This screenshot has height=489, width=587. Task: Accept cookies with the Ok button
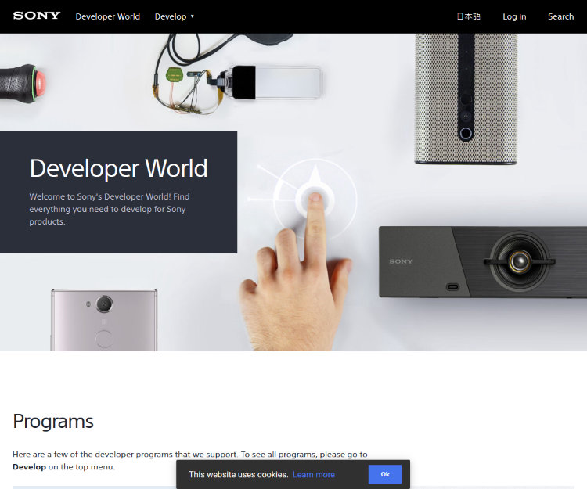point(385,474)
